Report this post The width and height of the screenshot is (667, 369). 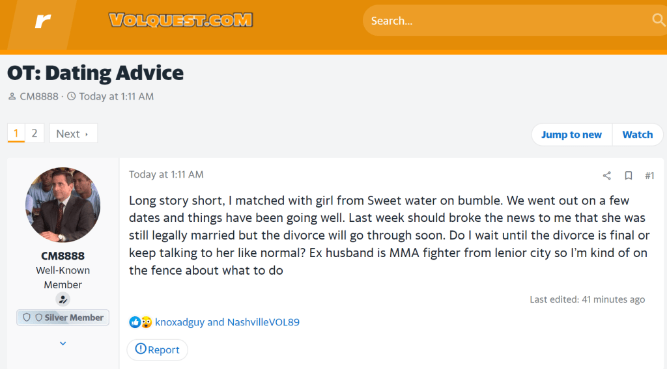[x=157, y=349]
